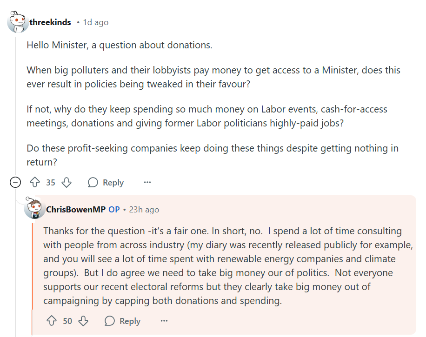Visit the threekinds username profile link
This screenshot has width=426, height=337.
coord(50,22)
